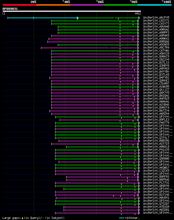This screenshot has width=174, height=220.
Task: Select the UniRef100_A9RGA2 label
Action: click(156, 29)
